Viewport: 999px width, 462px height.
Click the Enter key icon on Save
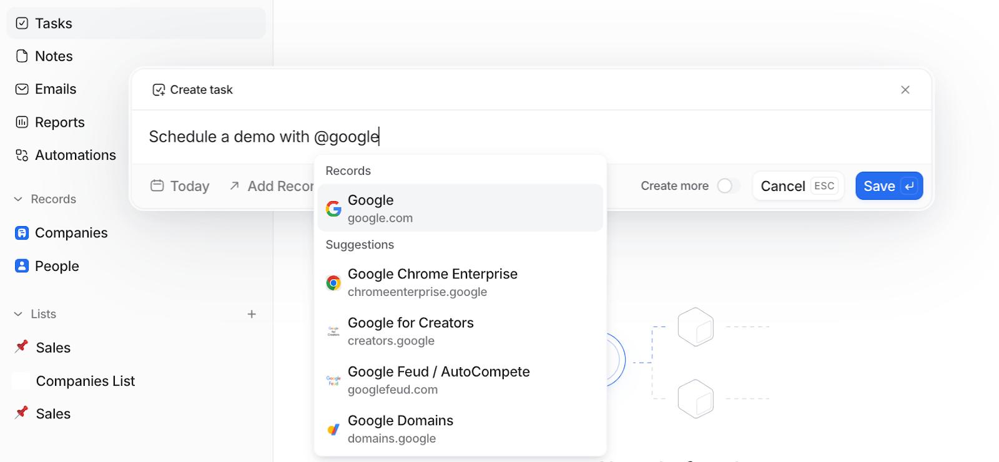(x=910, y=186)
